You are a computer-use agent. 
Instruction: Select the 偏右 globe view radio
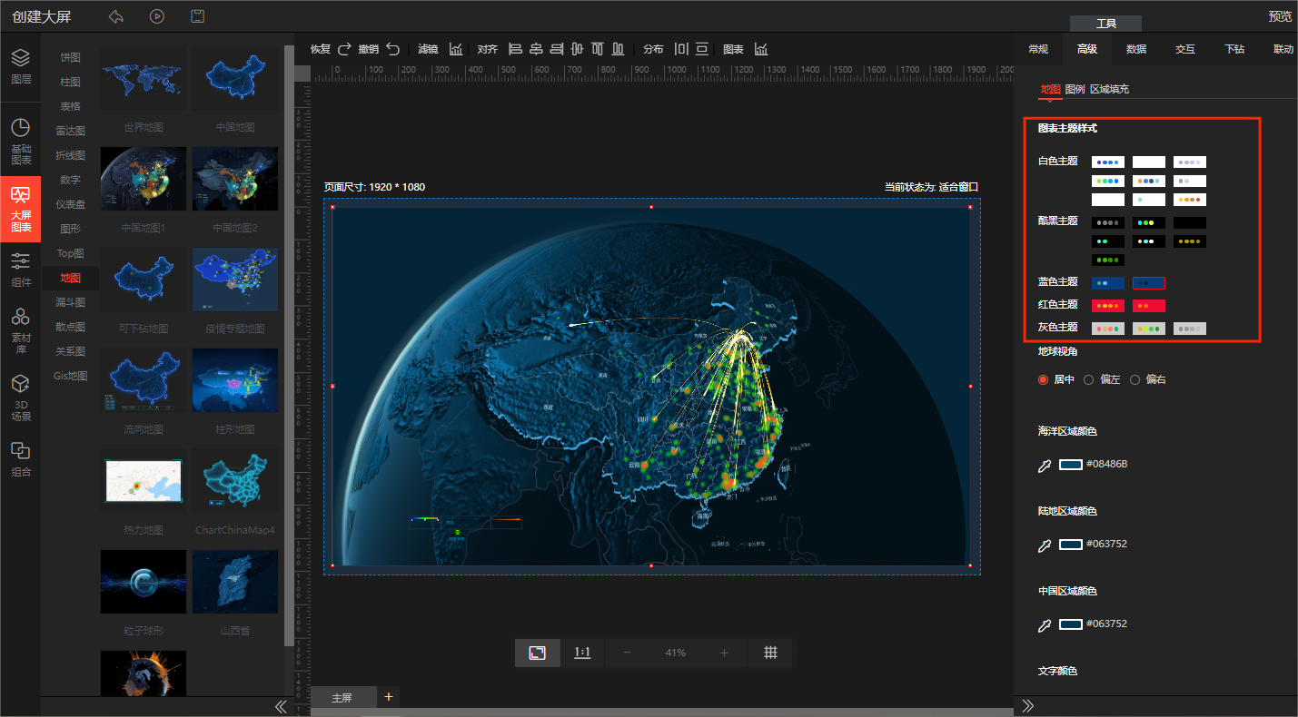pyautogui.click(x=1135, y=379)
